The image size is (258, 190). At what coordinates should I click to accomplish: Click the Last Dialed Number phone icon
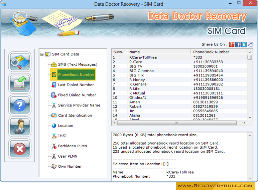tap(54, 85)
